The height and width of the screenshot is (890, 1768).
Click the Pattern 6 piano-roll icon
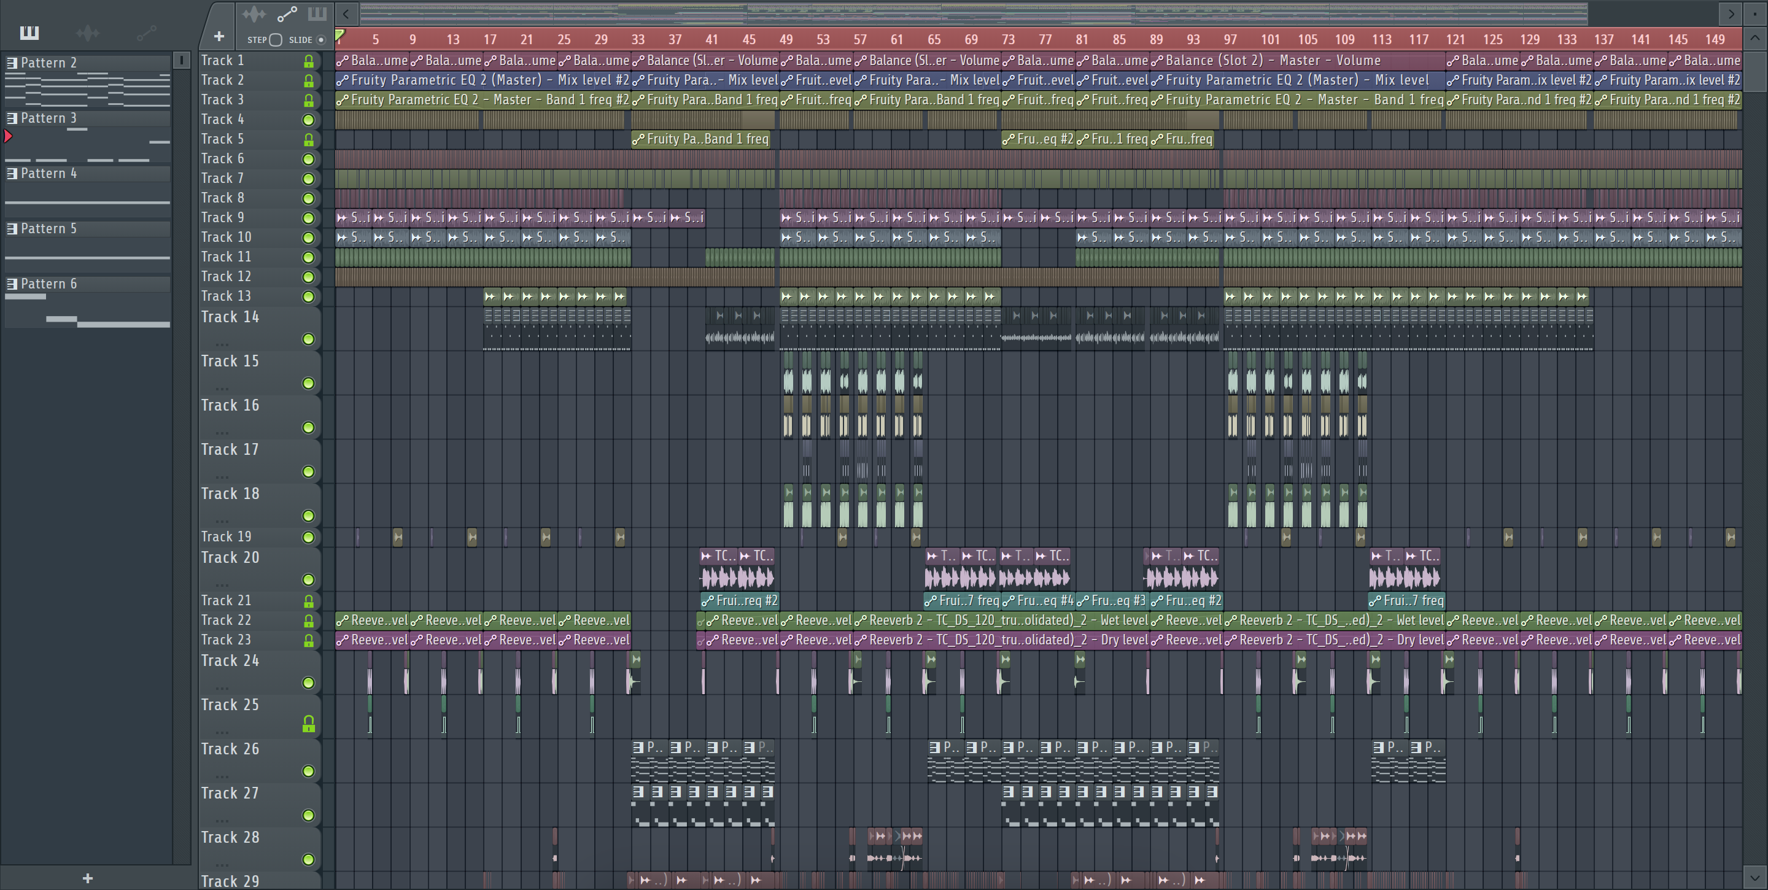click(x=12, y=284)
